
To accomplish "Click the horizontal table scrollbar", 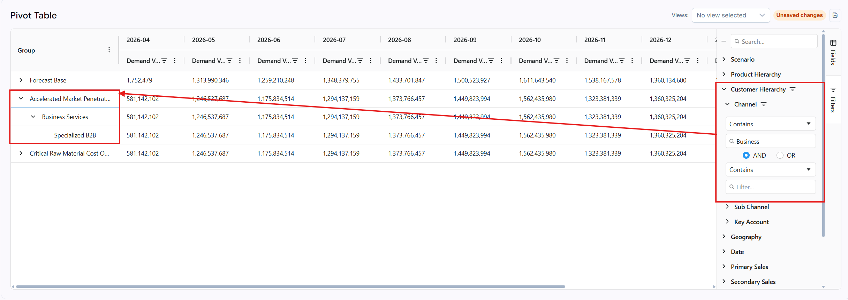I will (290, 287).
